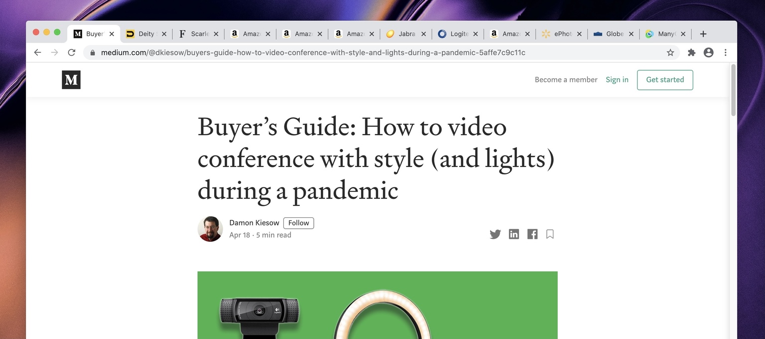The image size is (765, 339).
Task: Star this page as a bookmark
Action: [x=670, y=52]
